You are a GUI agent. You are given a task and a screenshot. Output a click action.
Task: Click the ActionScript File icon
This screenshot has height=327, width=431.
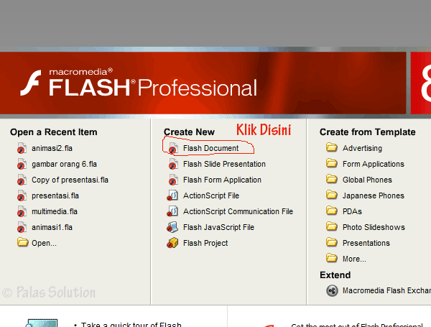tap(172, 195)
